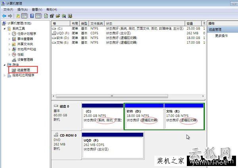Collapse the 系统工具 tree branch
The width and height of the screenshot is (238, 168).
coord(4,29)
